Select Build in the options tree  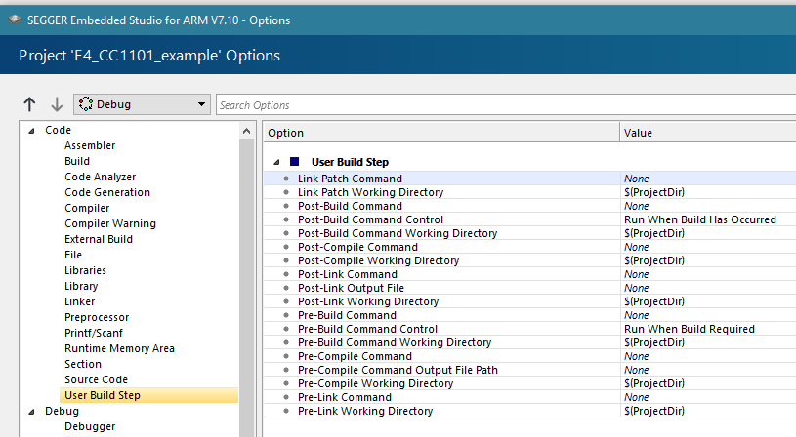tap(77, 161)
